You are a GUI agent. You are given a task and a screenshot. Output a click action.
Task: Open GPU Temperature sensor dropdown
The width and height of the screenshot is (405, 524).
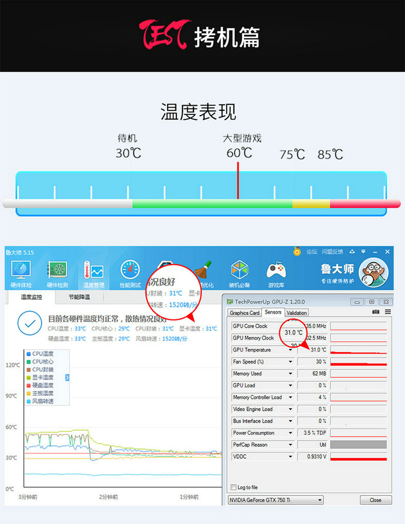290,350
